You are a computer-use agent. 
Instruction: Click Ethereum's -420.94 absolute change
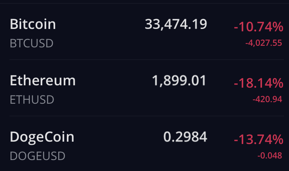267,99
